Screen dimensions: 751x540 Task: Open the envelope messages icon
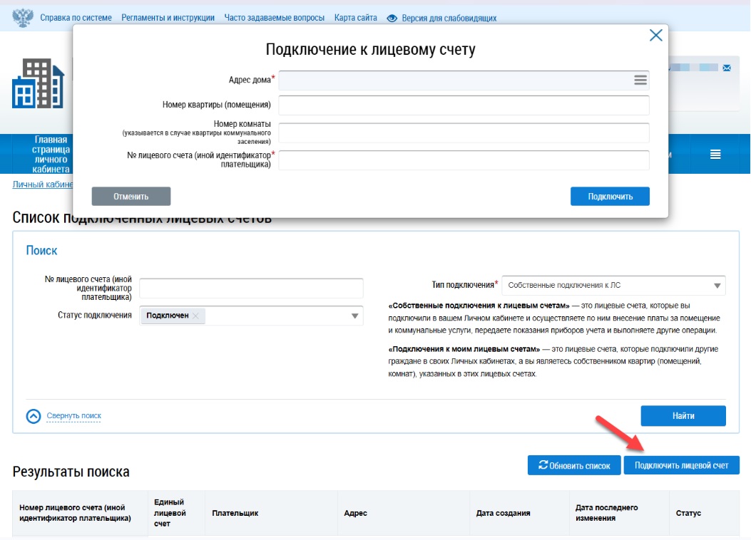click(x=727, y=68)
